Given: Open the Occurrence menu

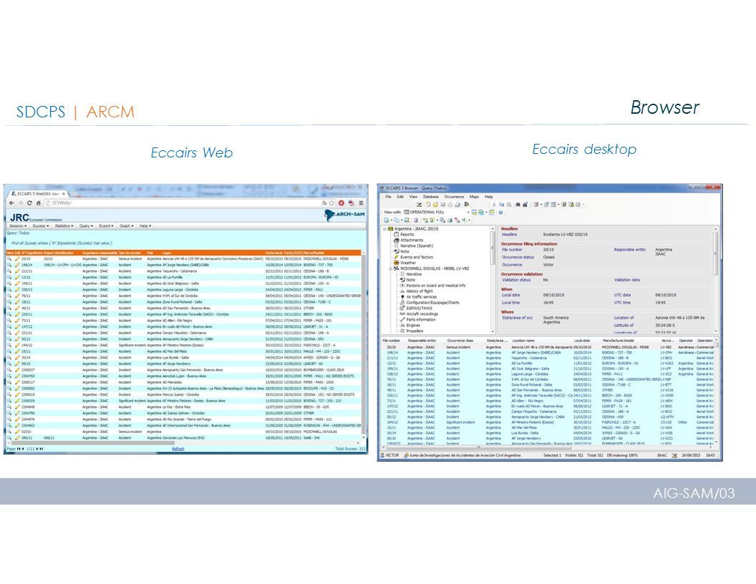Looking at the screenshot, I should pyautogui.click(x=454, y=197).
